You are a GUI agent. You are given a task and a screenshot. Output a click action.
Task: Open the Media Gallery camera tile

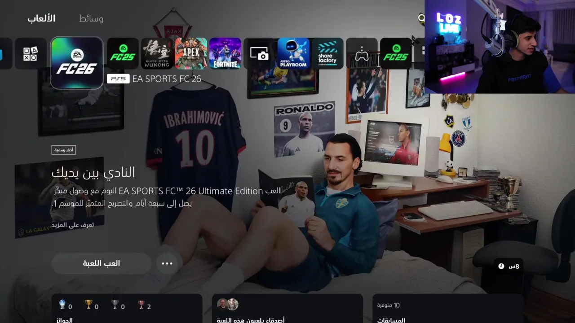click(x=259, y=53)
